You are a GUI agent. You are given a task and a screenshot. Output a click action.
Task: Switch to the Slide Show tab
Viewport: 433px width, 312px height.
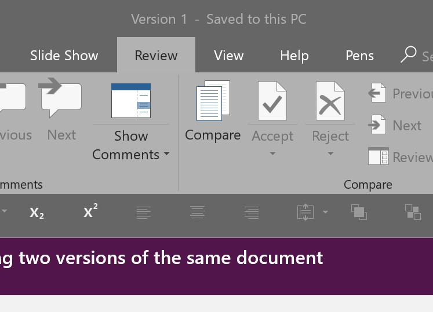point(64,56)
